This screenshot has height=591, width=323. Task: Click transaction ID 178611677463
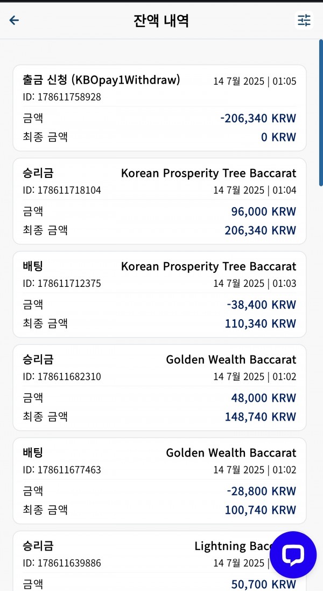click(x=62, y=470)
